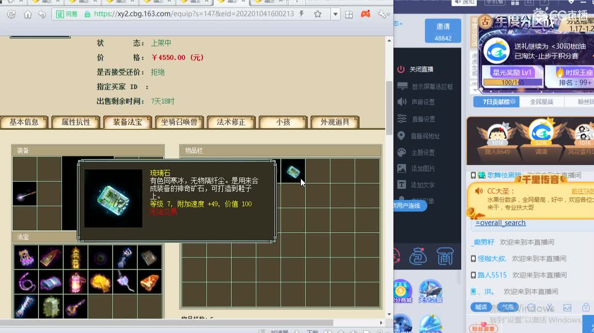Click the 天空之城 round icon

(x=431, y=291)
